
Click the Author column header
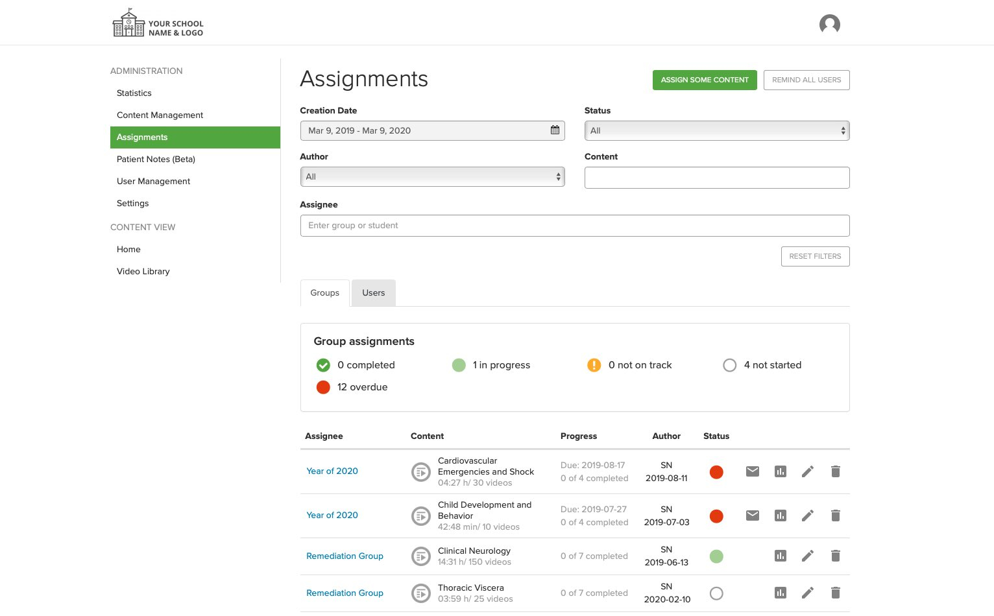pyautogui.click(x=666, y=436)
